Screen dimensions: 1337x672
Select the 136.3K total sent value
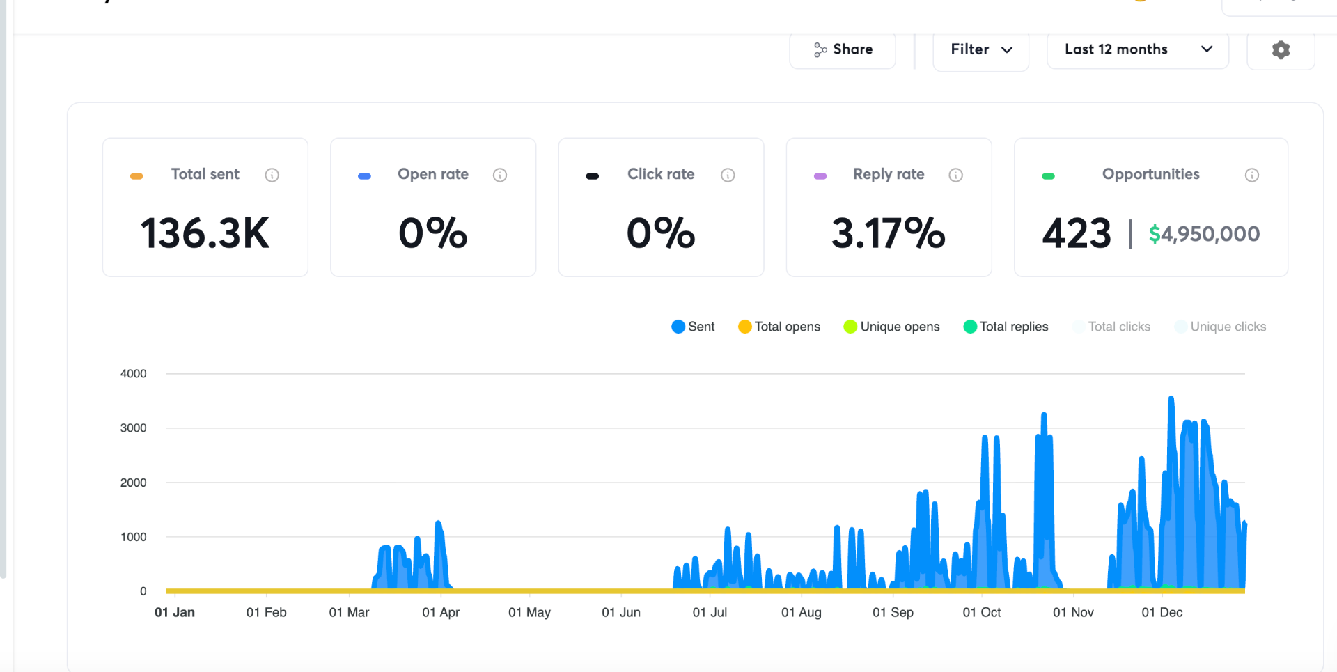click(x=205, y=233)
